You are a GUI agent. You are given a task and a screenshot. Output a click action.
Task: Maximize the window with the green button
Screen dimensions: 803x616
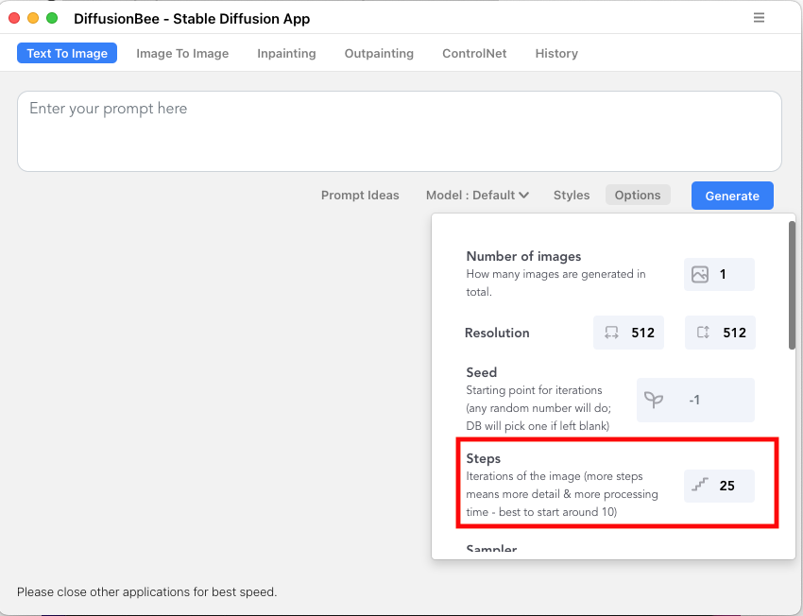pyautogui.click(x=52, y=18)
